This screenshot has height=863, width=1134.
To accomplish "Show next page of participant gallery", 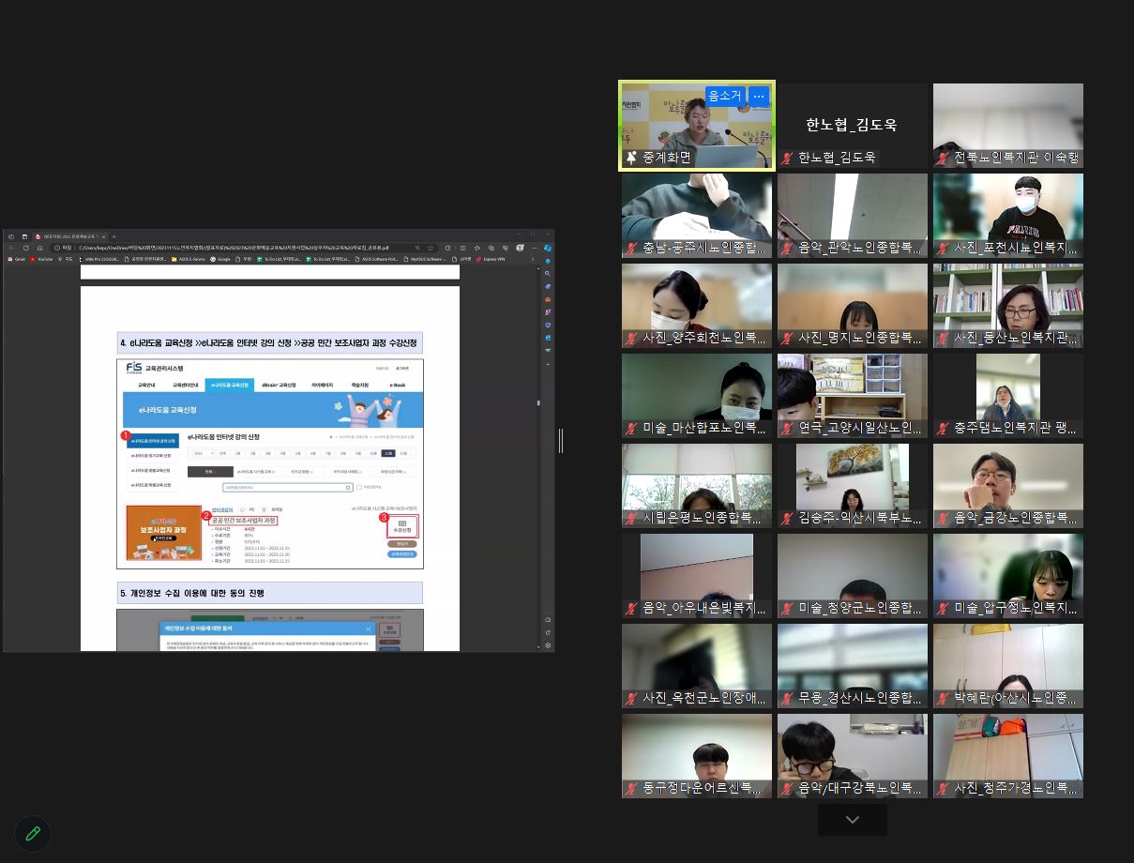I will click(853, 820).
